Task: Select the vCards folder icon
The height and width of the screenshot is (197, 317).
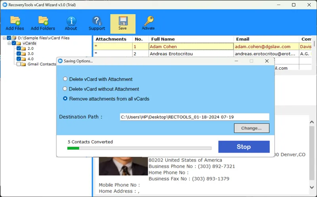Action: (19, 43)
